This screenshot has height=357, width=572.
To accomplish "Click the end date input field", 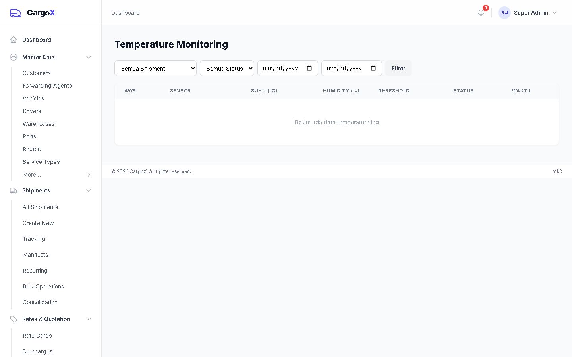I will tap(352, 68).
